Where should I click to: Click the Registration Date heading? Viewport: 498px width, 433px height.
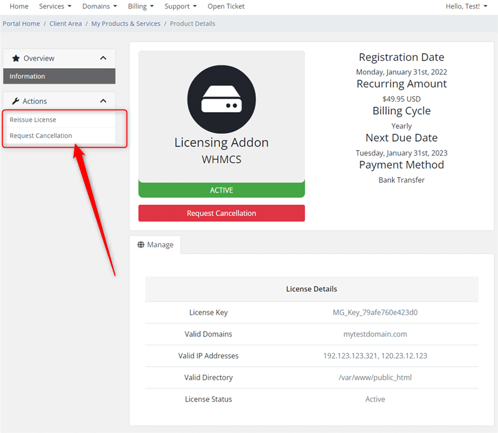click(x=402, y=57)
